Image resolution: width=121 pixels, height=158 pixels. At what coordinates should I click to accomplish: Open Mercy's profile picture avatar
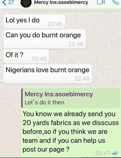26,3
